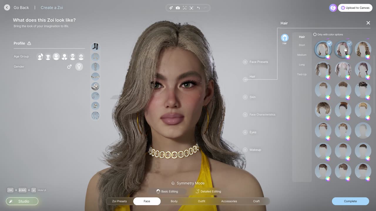Open color wheel on curly blonde hairstyle

(368, 57)
